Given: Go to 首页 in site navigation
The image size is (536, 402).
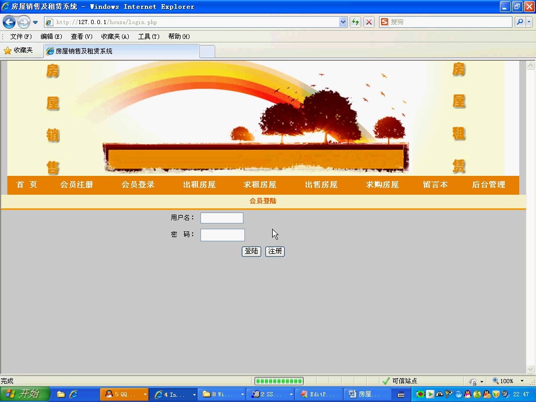Looking at the screenshot, I should [27, 185].
